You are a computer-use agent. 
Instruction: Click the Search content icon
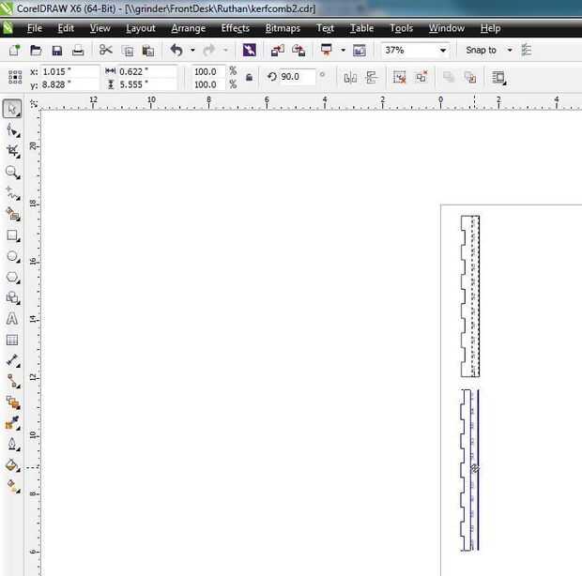point(249,50)
